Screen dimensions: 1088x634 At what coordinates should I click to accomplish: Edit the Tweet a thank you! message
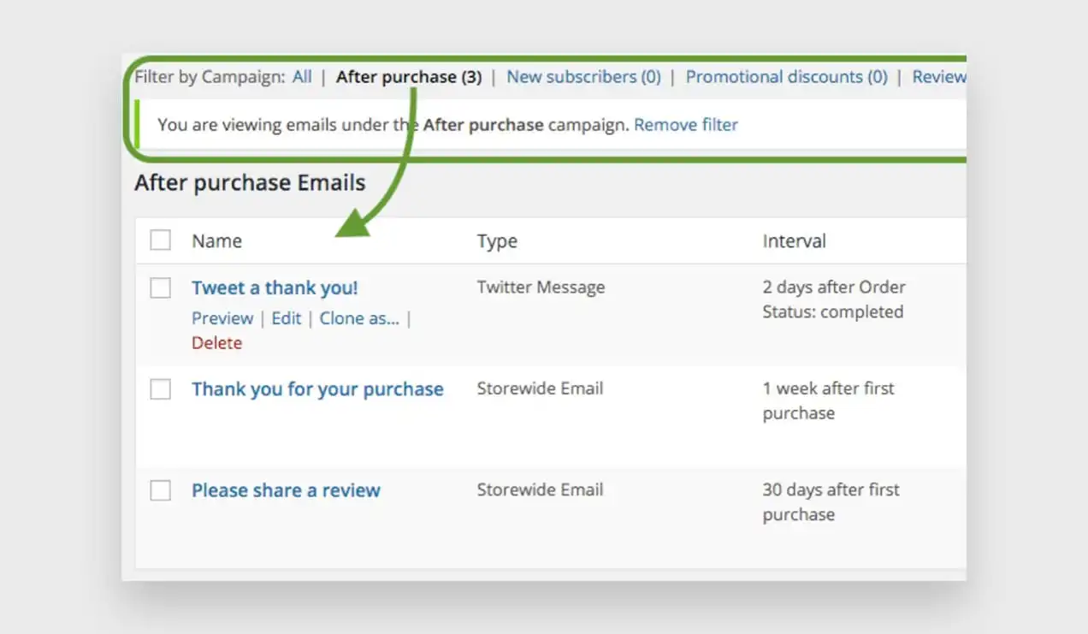click(287, 318)
